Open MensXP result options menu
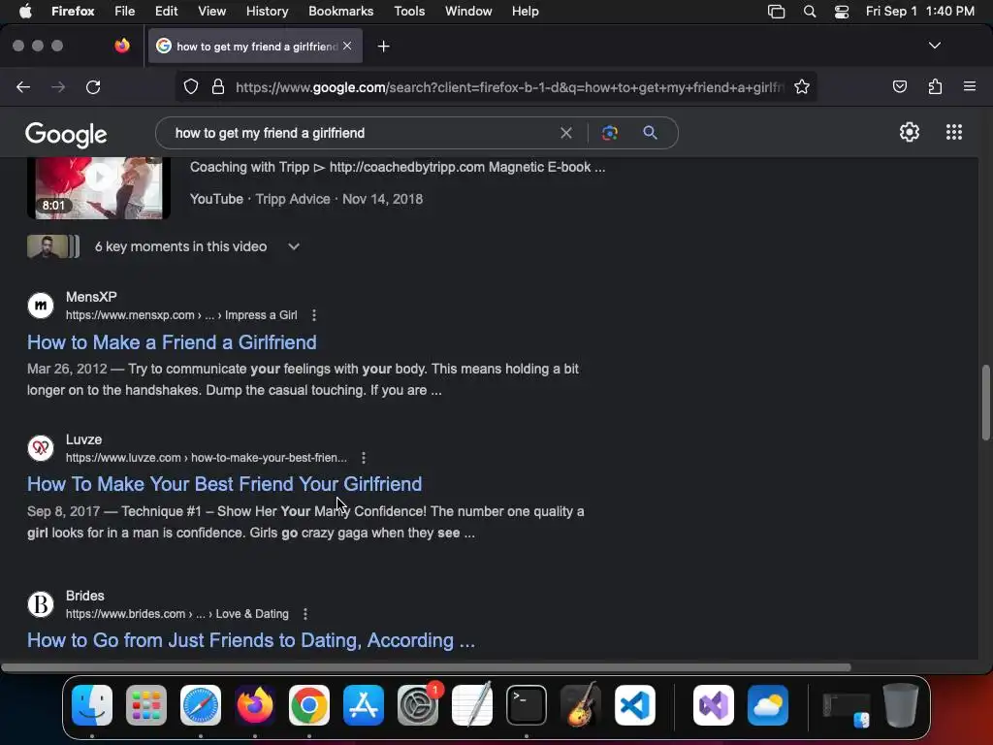 [314, 315]
